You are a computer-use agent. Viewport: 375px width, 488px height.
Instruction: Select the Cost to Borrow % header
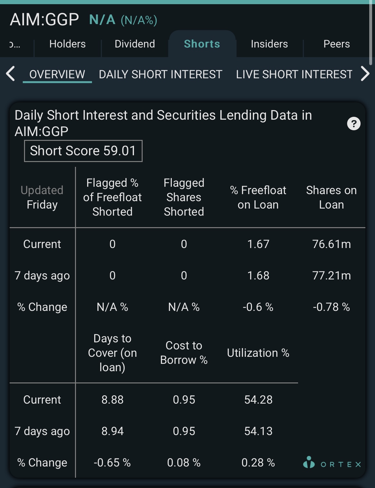coord(184,353)
